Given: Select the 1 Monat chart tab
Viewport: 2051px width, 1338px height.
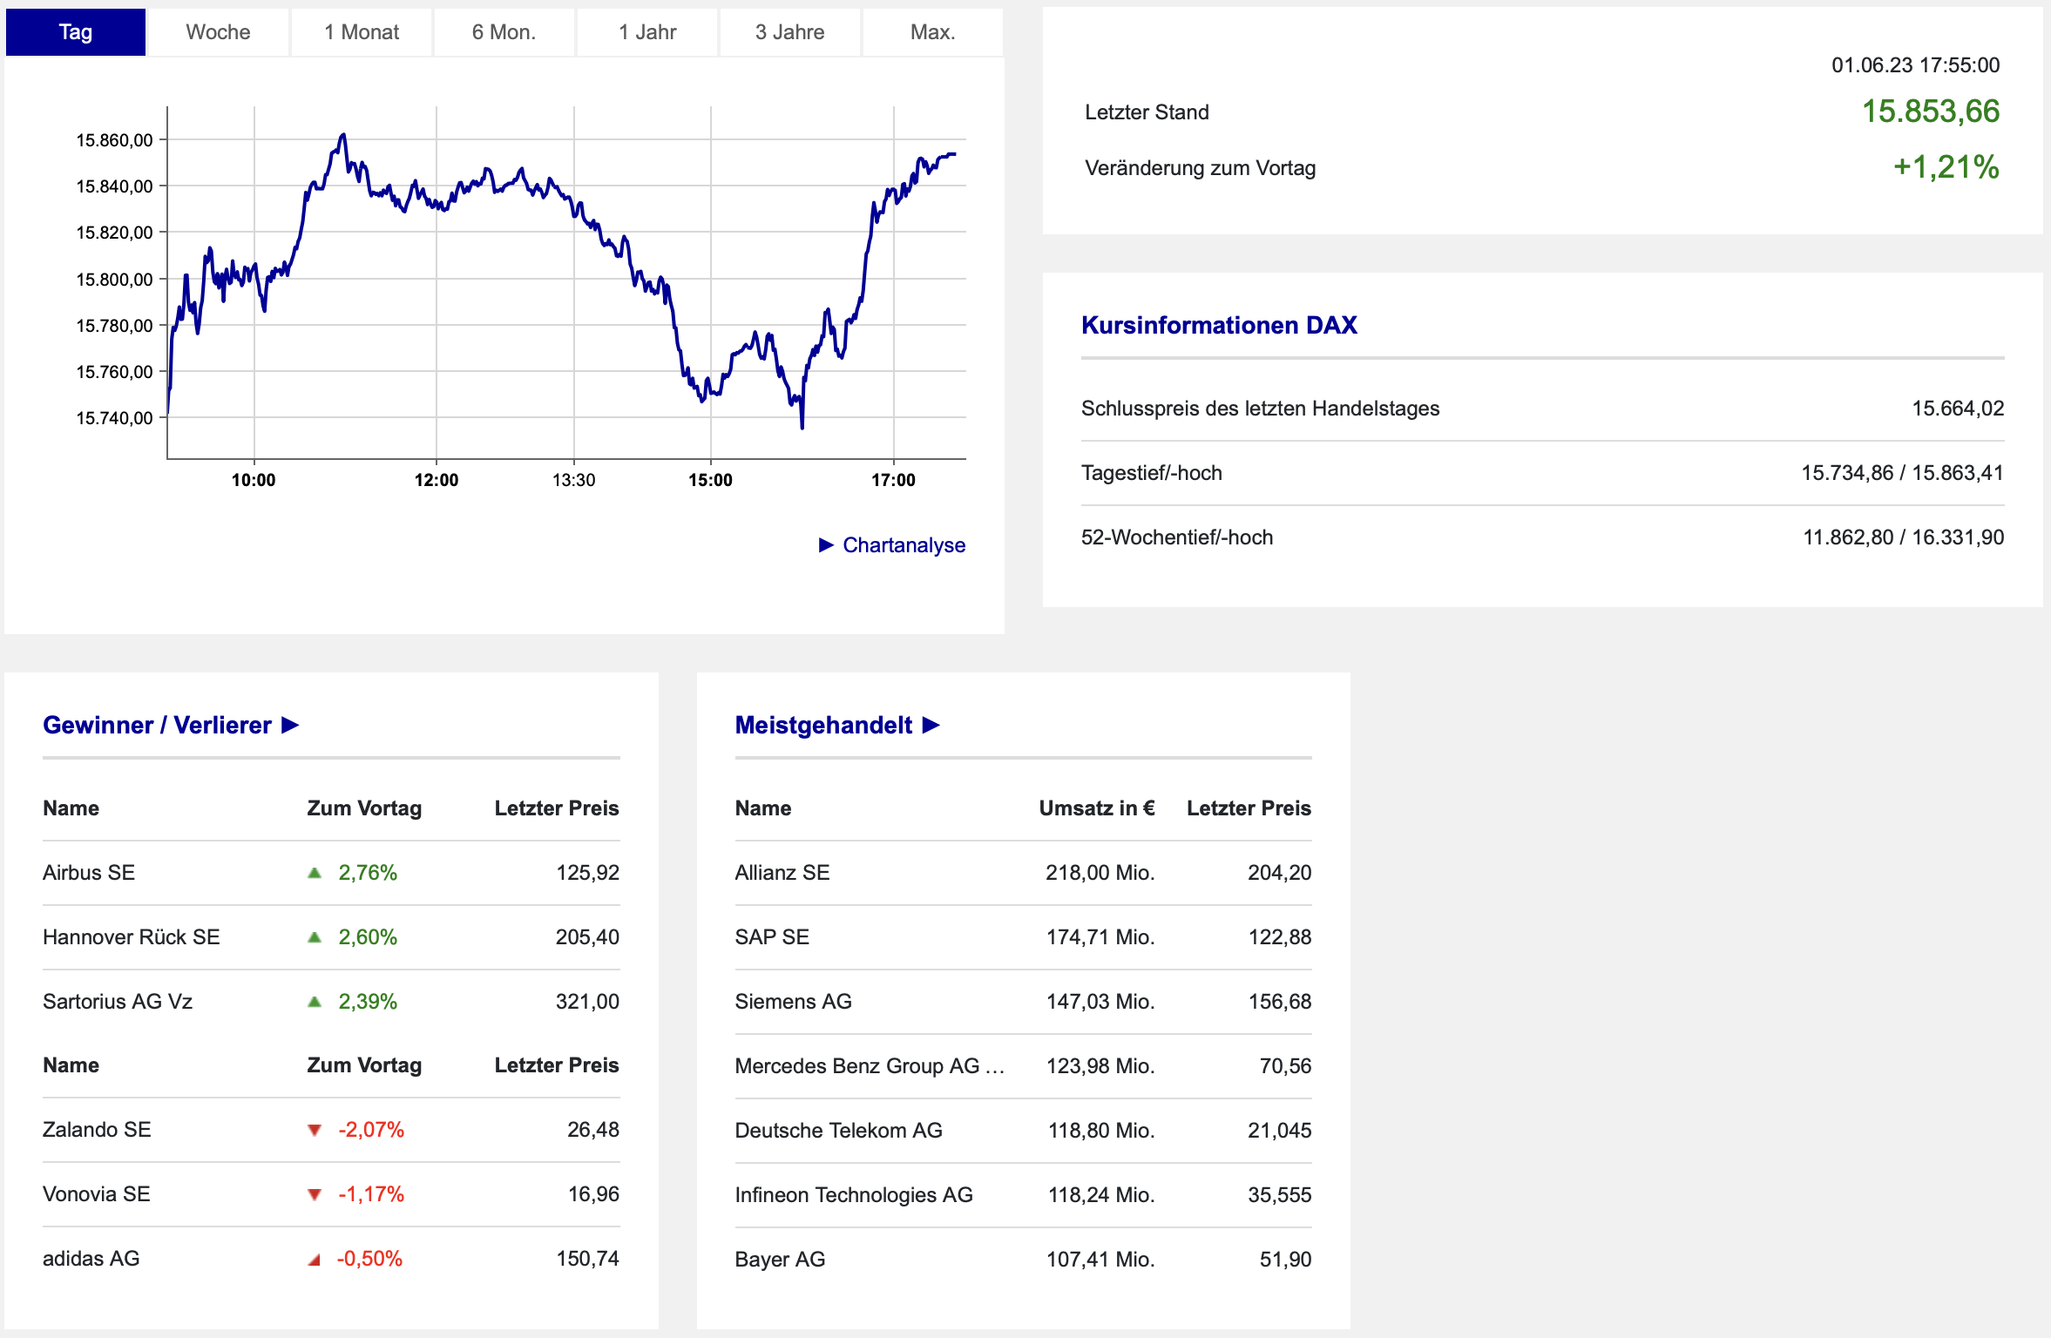Looking at the screenshot, I should [362, 32].
